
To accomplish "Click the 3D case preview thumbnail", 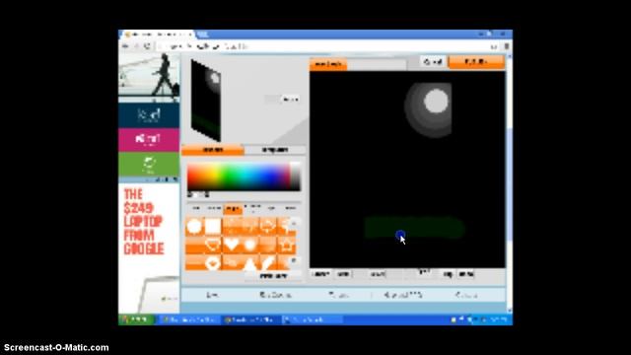I will (206, 101).
